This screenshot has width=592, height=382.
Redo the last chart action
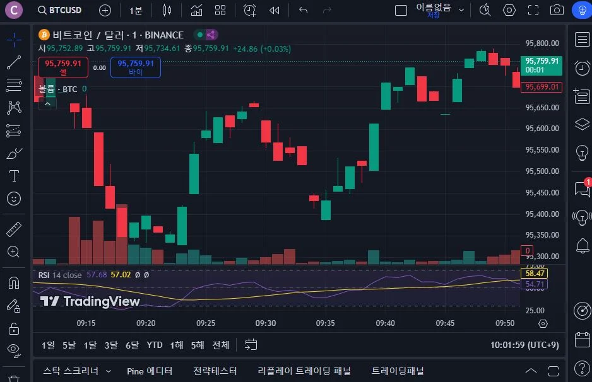pyautogui.click(x=327, y=10)
